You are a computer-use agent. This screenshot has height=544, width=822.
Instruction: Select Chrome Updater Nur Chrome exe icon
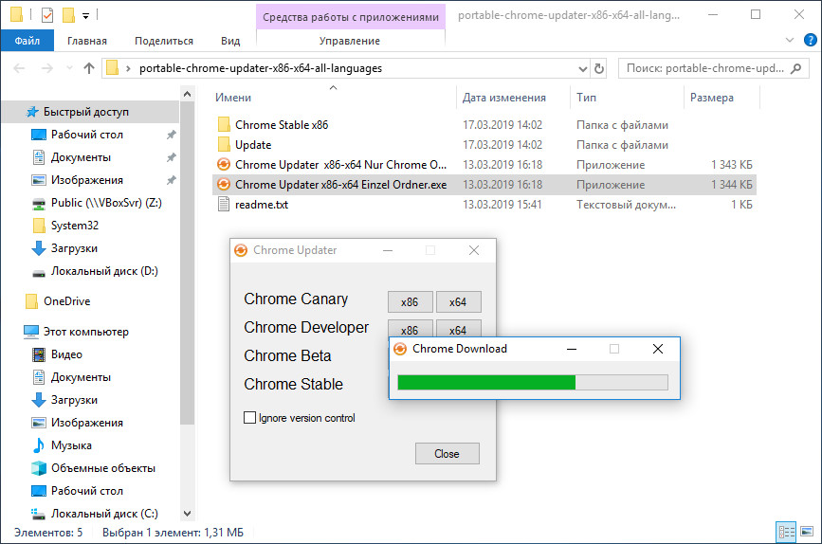click(224, 165)
